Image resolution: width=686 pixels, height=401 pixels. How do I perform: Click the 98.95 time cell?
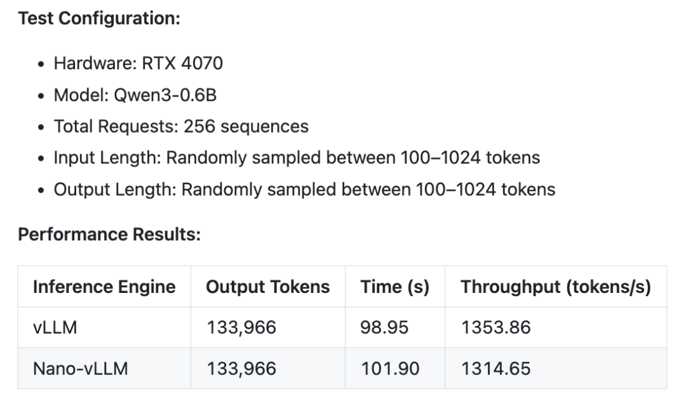(x=395, y=327)
